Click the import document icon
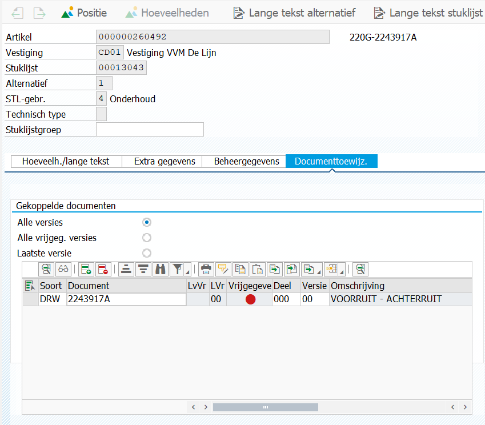 [x=292, y=269]
